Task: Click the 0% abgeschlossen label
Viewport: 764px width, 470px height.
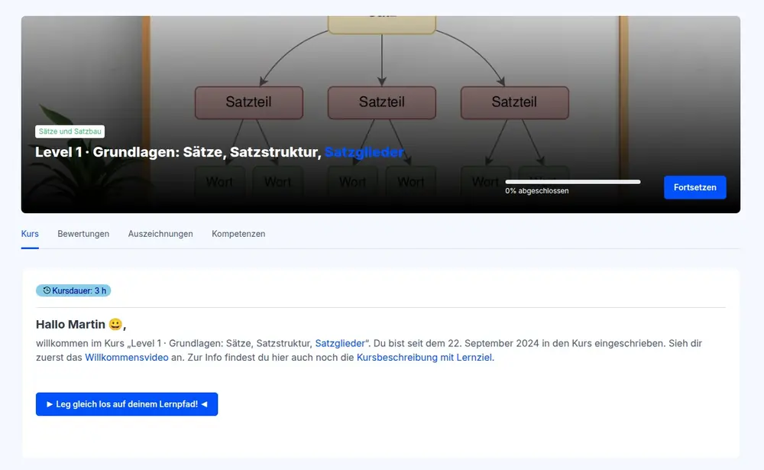Action: point(536,191)
